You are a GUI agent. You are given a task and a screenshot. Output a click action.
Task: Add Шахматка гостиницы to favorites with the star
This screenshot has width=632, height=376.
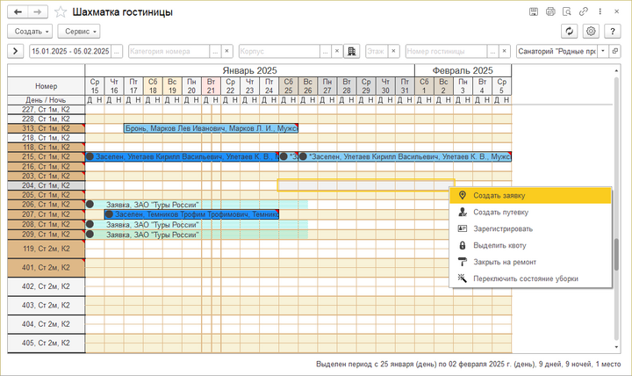point(61,11)
